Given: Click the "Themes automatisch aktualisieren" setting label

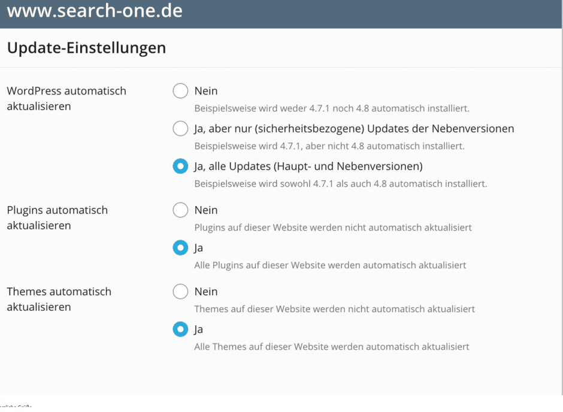Looking at the screenshot, I should click(59, 299).
